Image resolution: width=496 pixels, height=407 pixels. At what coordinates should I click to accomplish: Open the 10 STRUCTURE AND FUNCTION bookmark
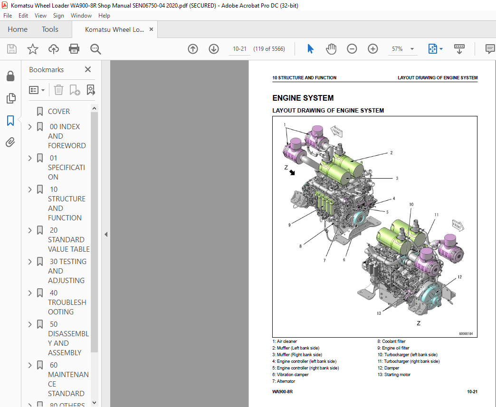67,204
